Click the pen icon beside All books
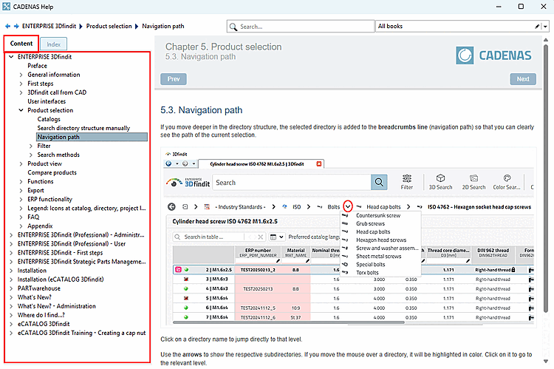 click(x=537, y=26)
